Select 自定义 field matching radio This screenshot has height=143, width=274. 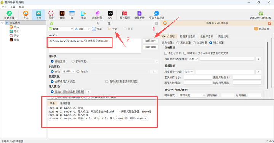[78, 71]
